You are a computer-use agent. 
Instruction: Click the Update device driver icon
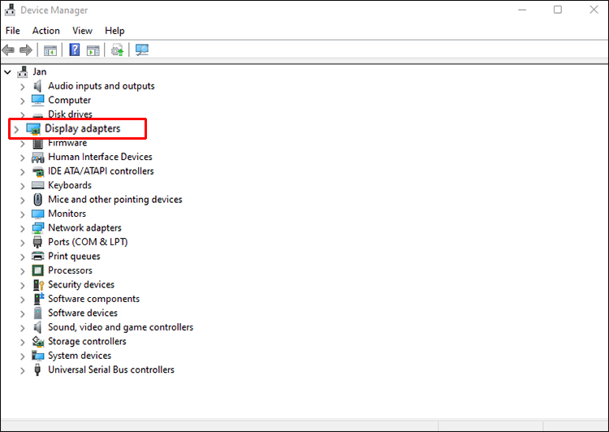117,50
